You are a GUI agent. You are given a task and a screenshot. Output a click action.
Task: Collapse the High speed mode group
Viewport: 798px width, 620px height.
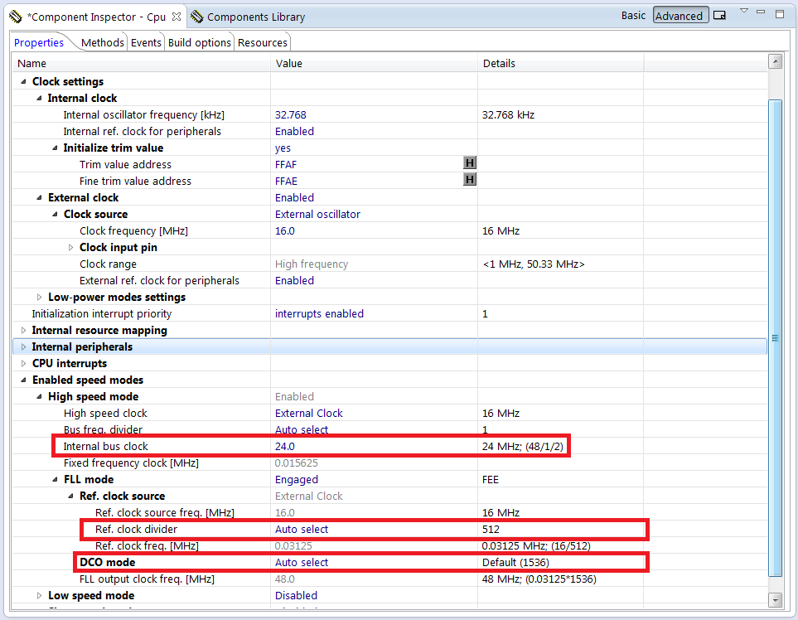(39, 396)
